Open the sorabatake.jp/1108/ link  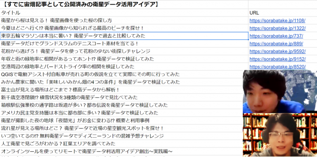click(x=277, y=21)
